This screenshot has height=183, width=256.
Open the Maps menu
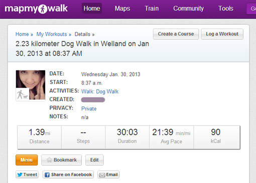point(122,9)
